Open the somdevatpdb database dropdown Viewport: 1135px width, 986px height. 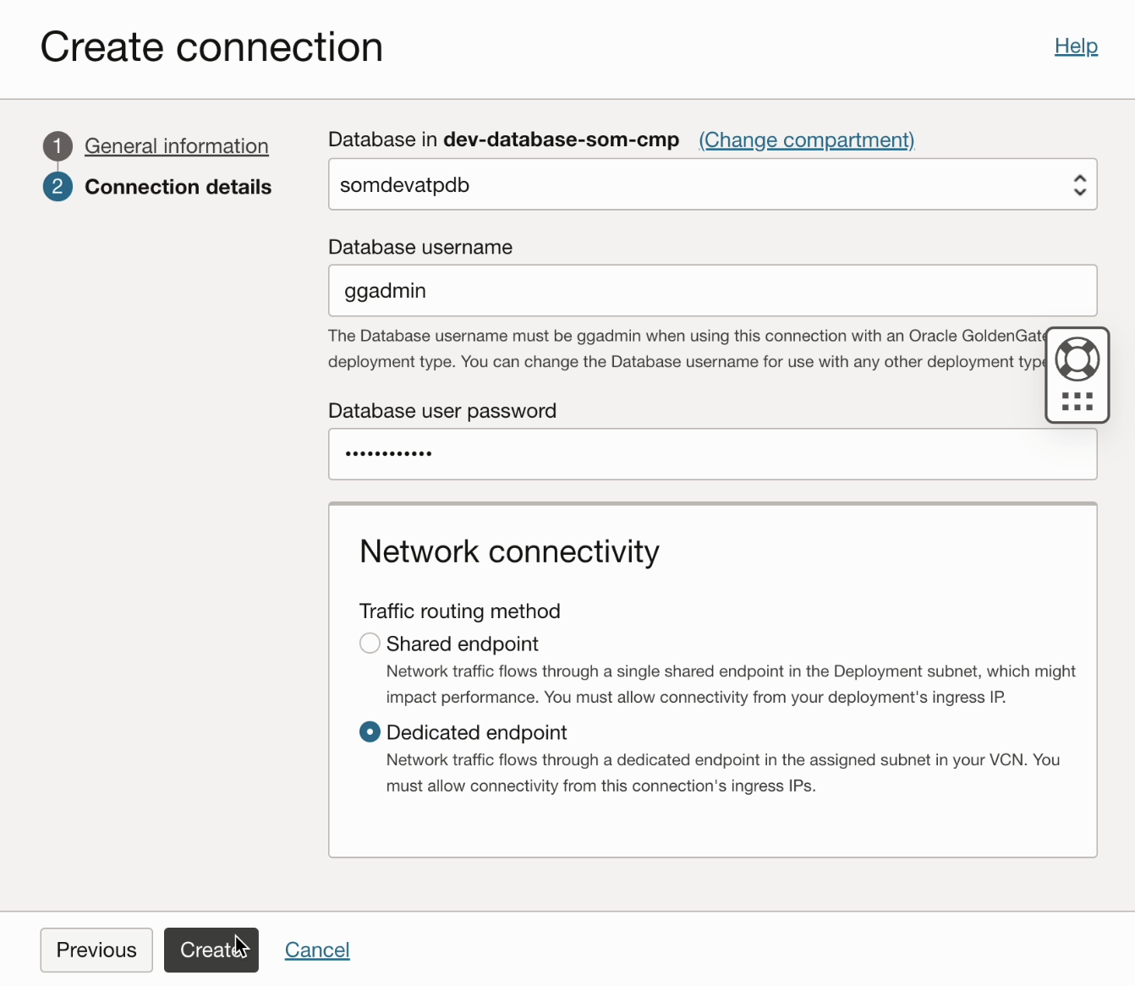coord(712,184)
